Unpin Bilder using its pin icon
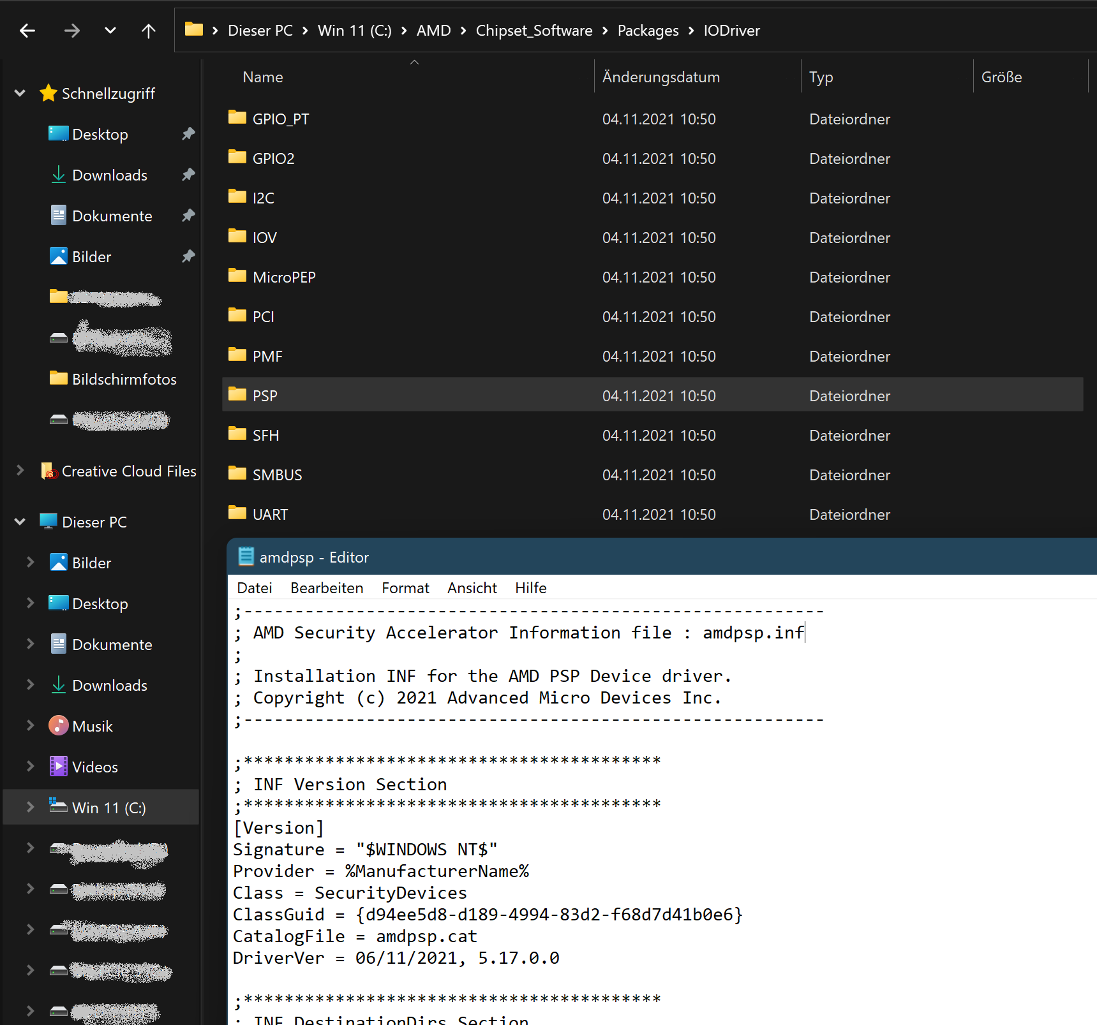This screenshot has width=1097, height=1025. coord(188,256)
